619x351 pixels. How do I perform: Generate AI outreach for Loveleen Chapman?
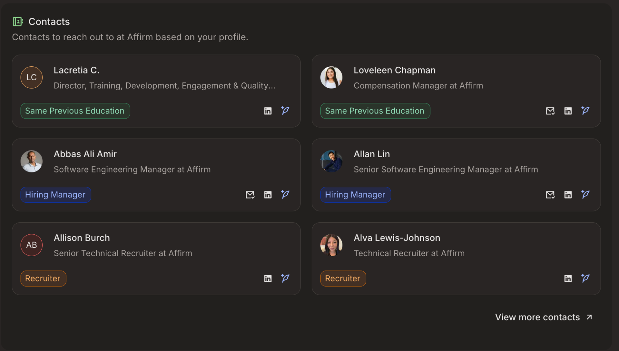pos(585,111)
